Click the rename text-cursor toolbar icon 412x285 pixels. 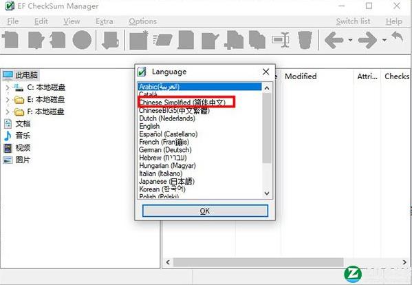[281, 40]
